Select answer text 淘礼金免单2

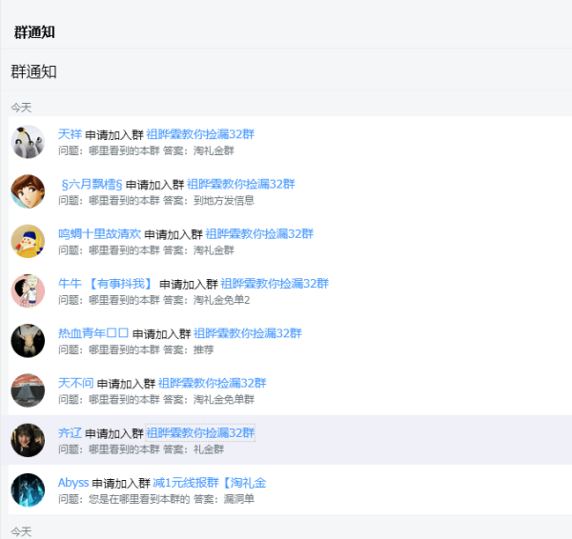pyautogui.click(x=222, y=300)
